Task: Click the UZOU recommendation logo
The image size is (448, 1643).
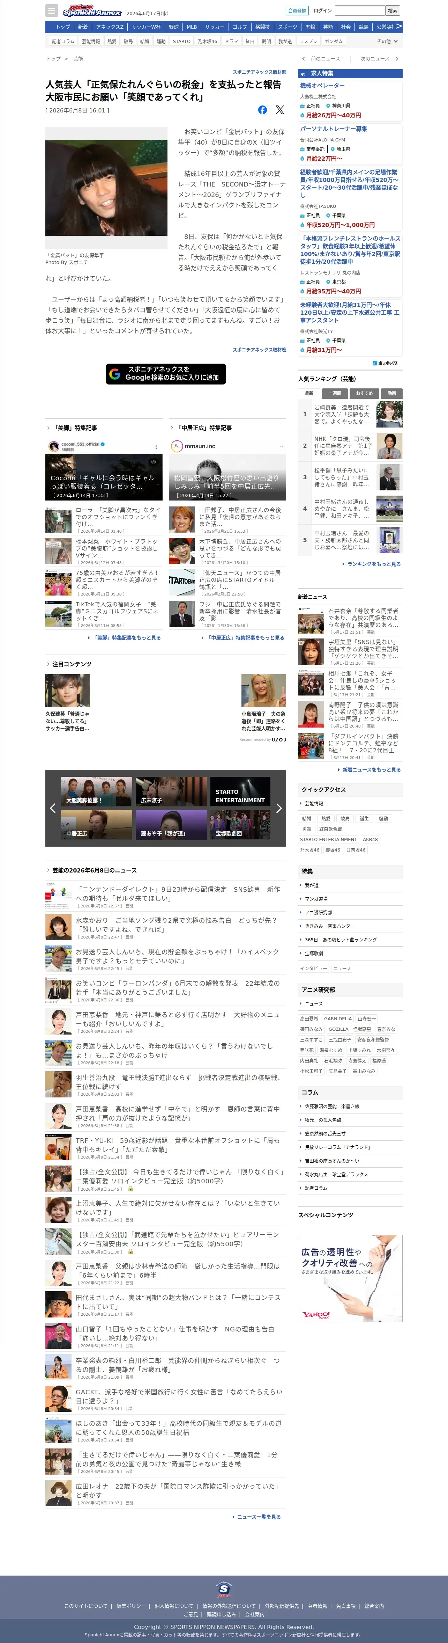Action: (x=279, y=740)
